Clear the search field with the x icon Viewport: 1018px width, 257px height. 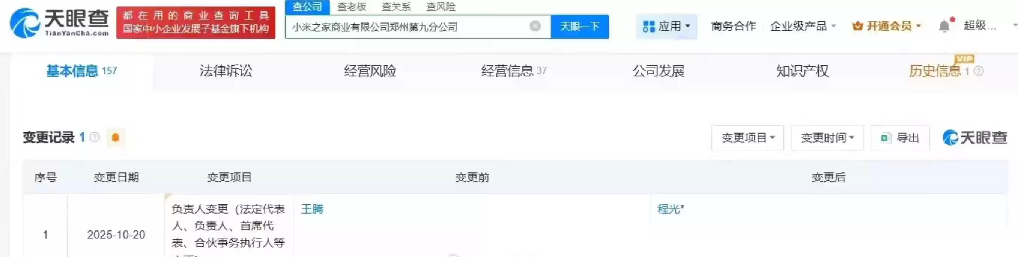[535, 26]
